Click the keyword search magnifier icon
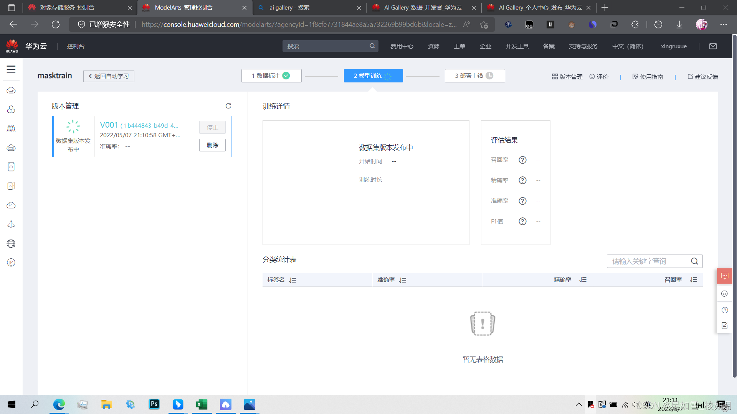Screen dimensions: 737x414 pyautogui.click(x=694, y=261)
